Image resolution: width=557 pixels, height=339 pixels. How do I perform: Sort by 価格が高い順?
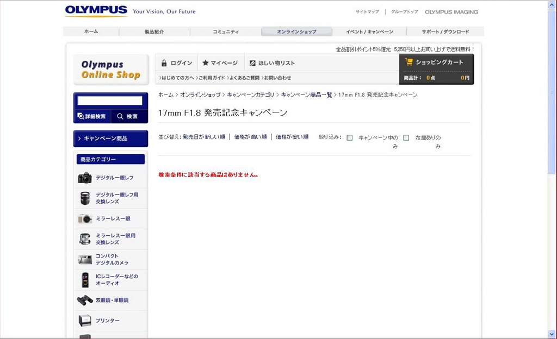coord(250,137)
